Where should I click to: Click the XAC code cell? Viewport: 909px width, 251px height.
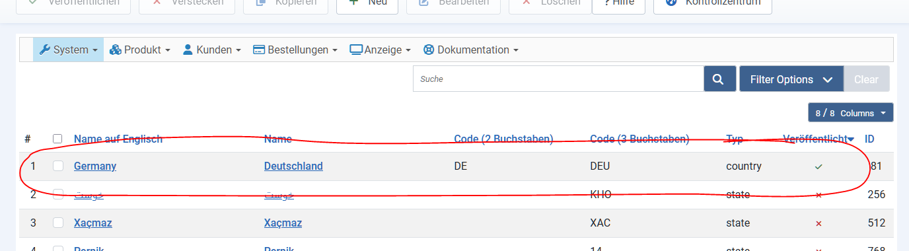click(x=600, y=223)
